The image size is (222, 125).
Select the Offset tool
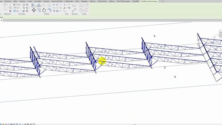(x=39, y=5)
